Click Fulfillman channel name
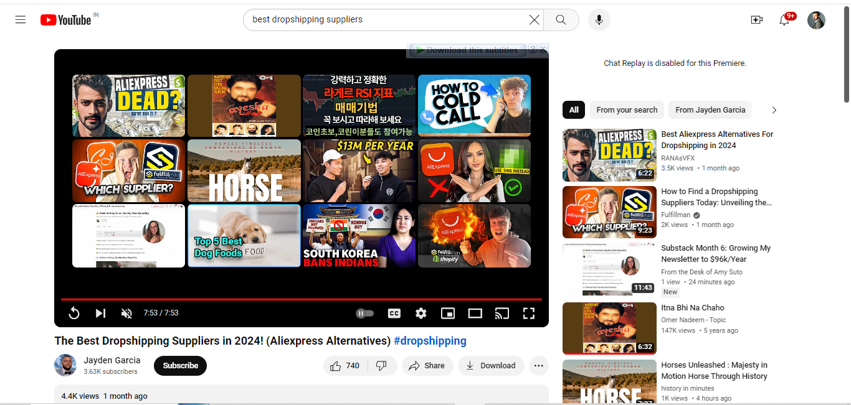Screen dimensions: 851x405 point(676,215)
